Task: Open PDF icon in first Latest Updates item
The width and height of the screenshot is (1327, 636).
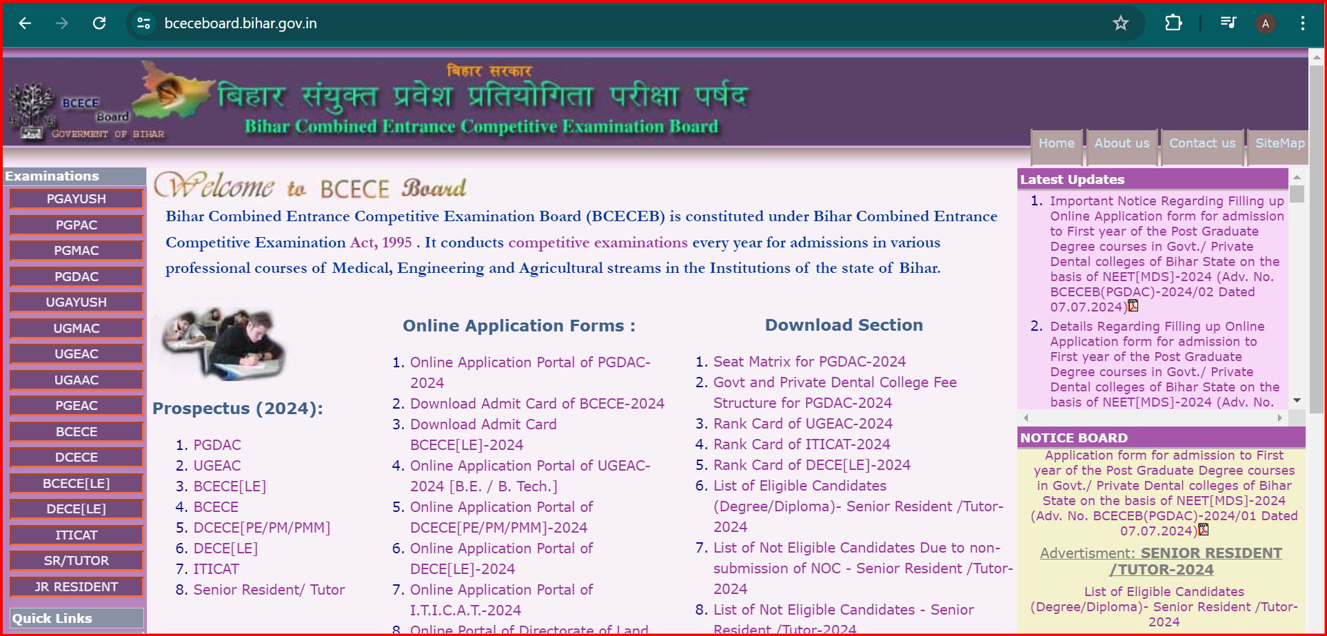Action: (1133, 306)
